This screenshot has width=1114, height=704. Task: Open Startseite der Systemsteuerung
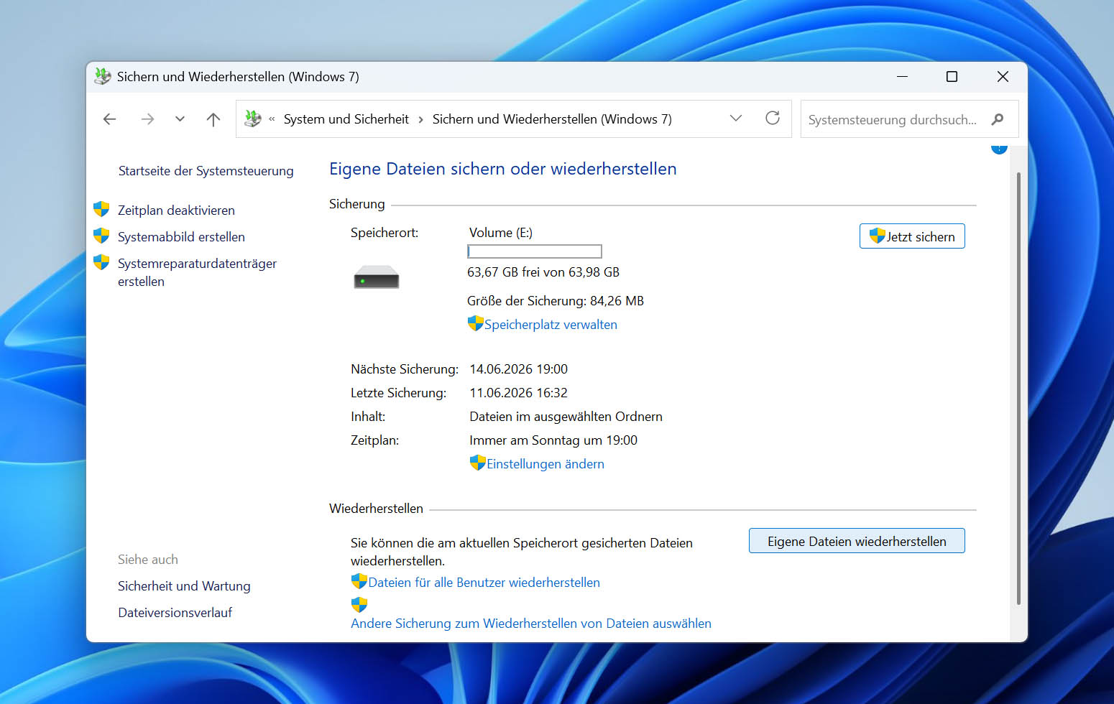pos(206,171)
